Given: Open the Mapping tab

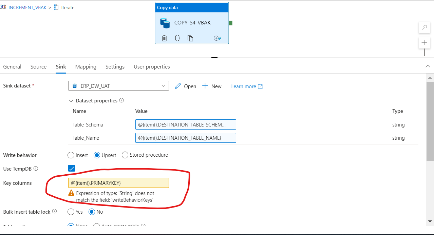Looking at the screenshot, I should click(86, 67).
